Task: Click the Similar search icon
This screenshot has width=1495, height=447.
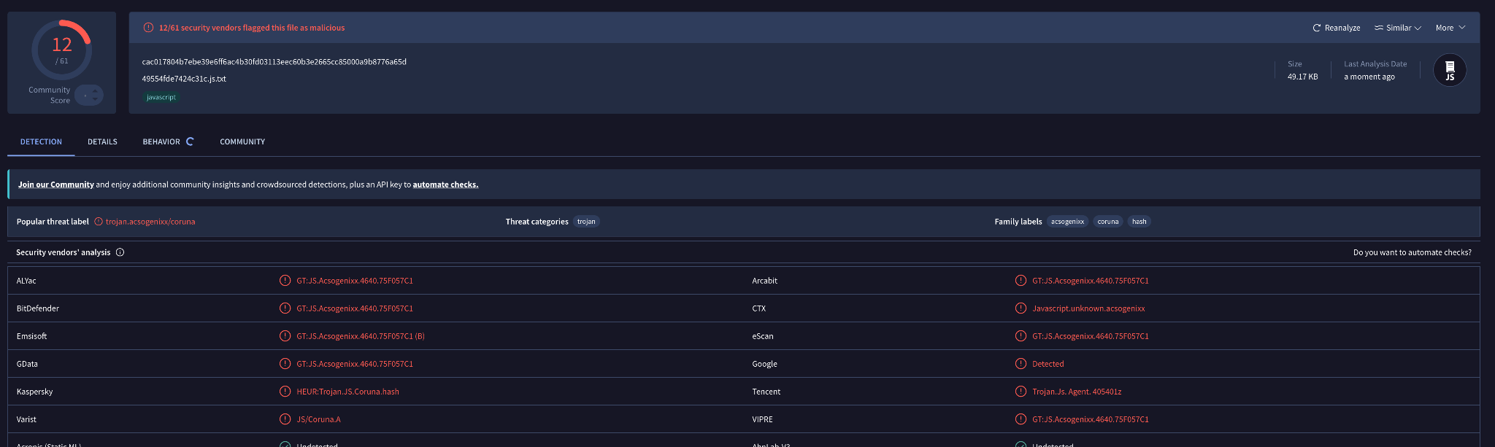Action: [1379, 28]
